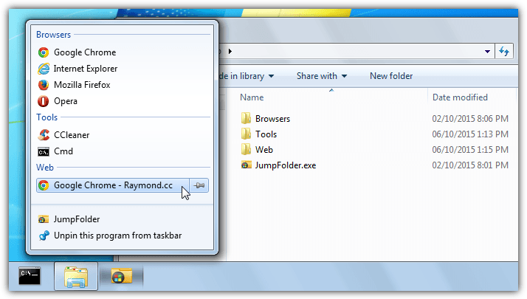Click inside the Explorer address bar
Viewport: 527px width, 299px height.
356,52
